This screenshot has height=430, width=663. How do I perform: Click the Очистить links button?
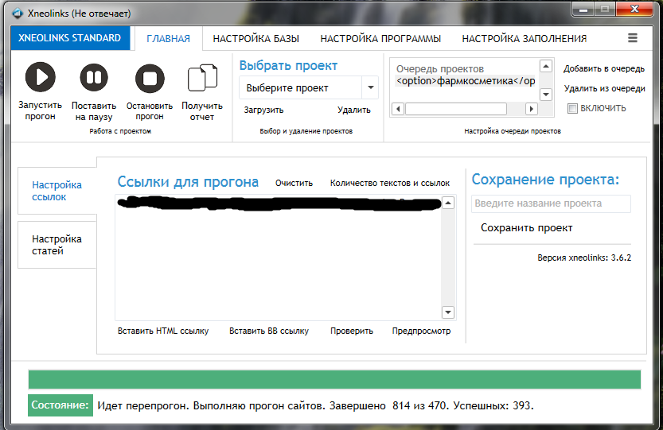pyautogui.click(x=294, y=183)
